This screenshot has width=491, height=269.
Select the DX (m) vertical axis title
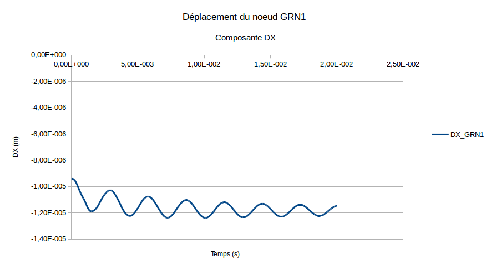coord(16,147)
